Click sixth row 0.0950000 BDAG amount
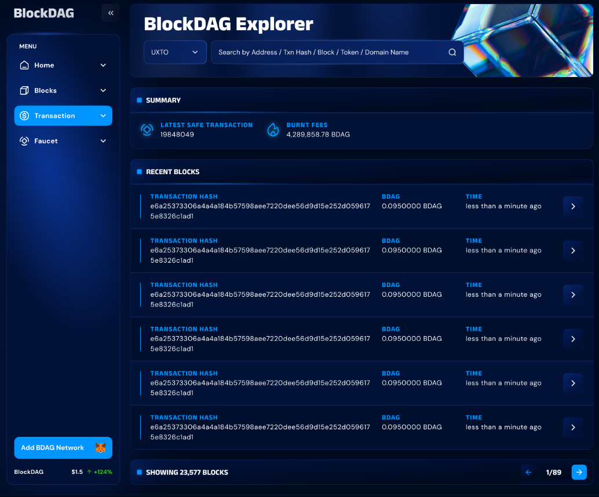Image resolution: width=599 pixels, height=497 pixels. pos(412,427)
